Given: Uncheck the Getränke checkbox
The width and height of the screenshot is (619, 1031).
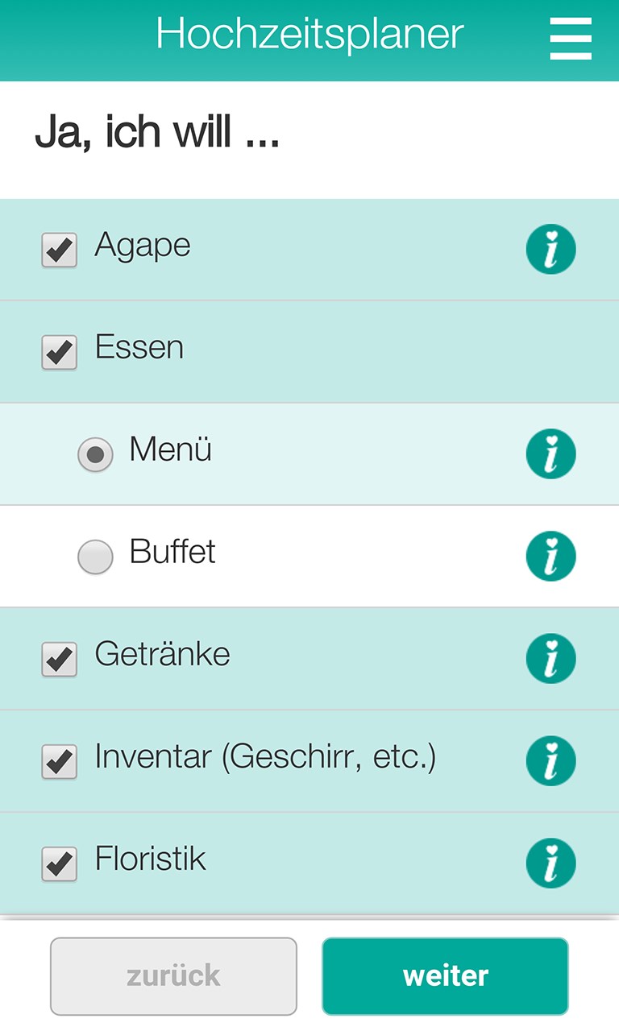Looking at the screenshot, I should click(60, 660).
